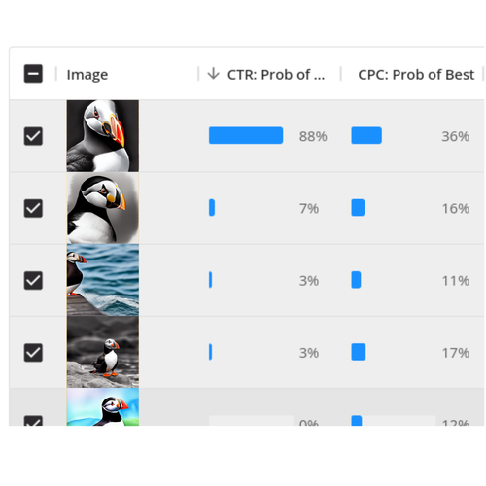The height and width of the screenshot is (486, 486).
Task: Toggle the select-all header checkbox
Action: pos(33,74)
